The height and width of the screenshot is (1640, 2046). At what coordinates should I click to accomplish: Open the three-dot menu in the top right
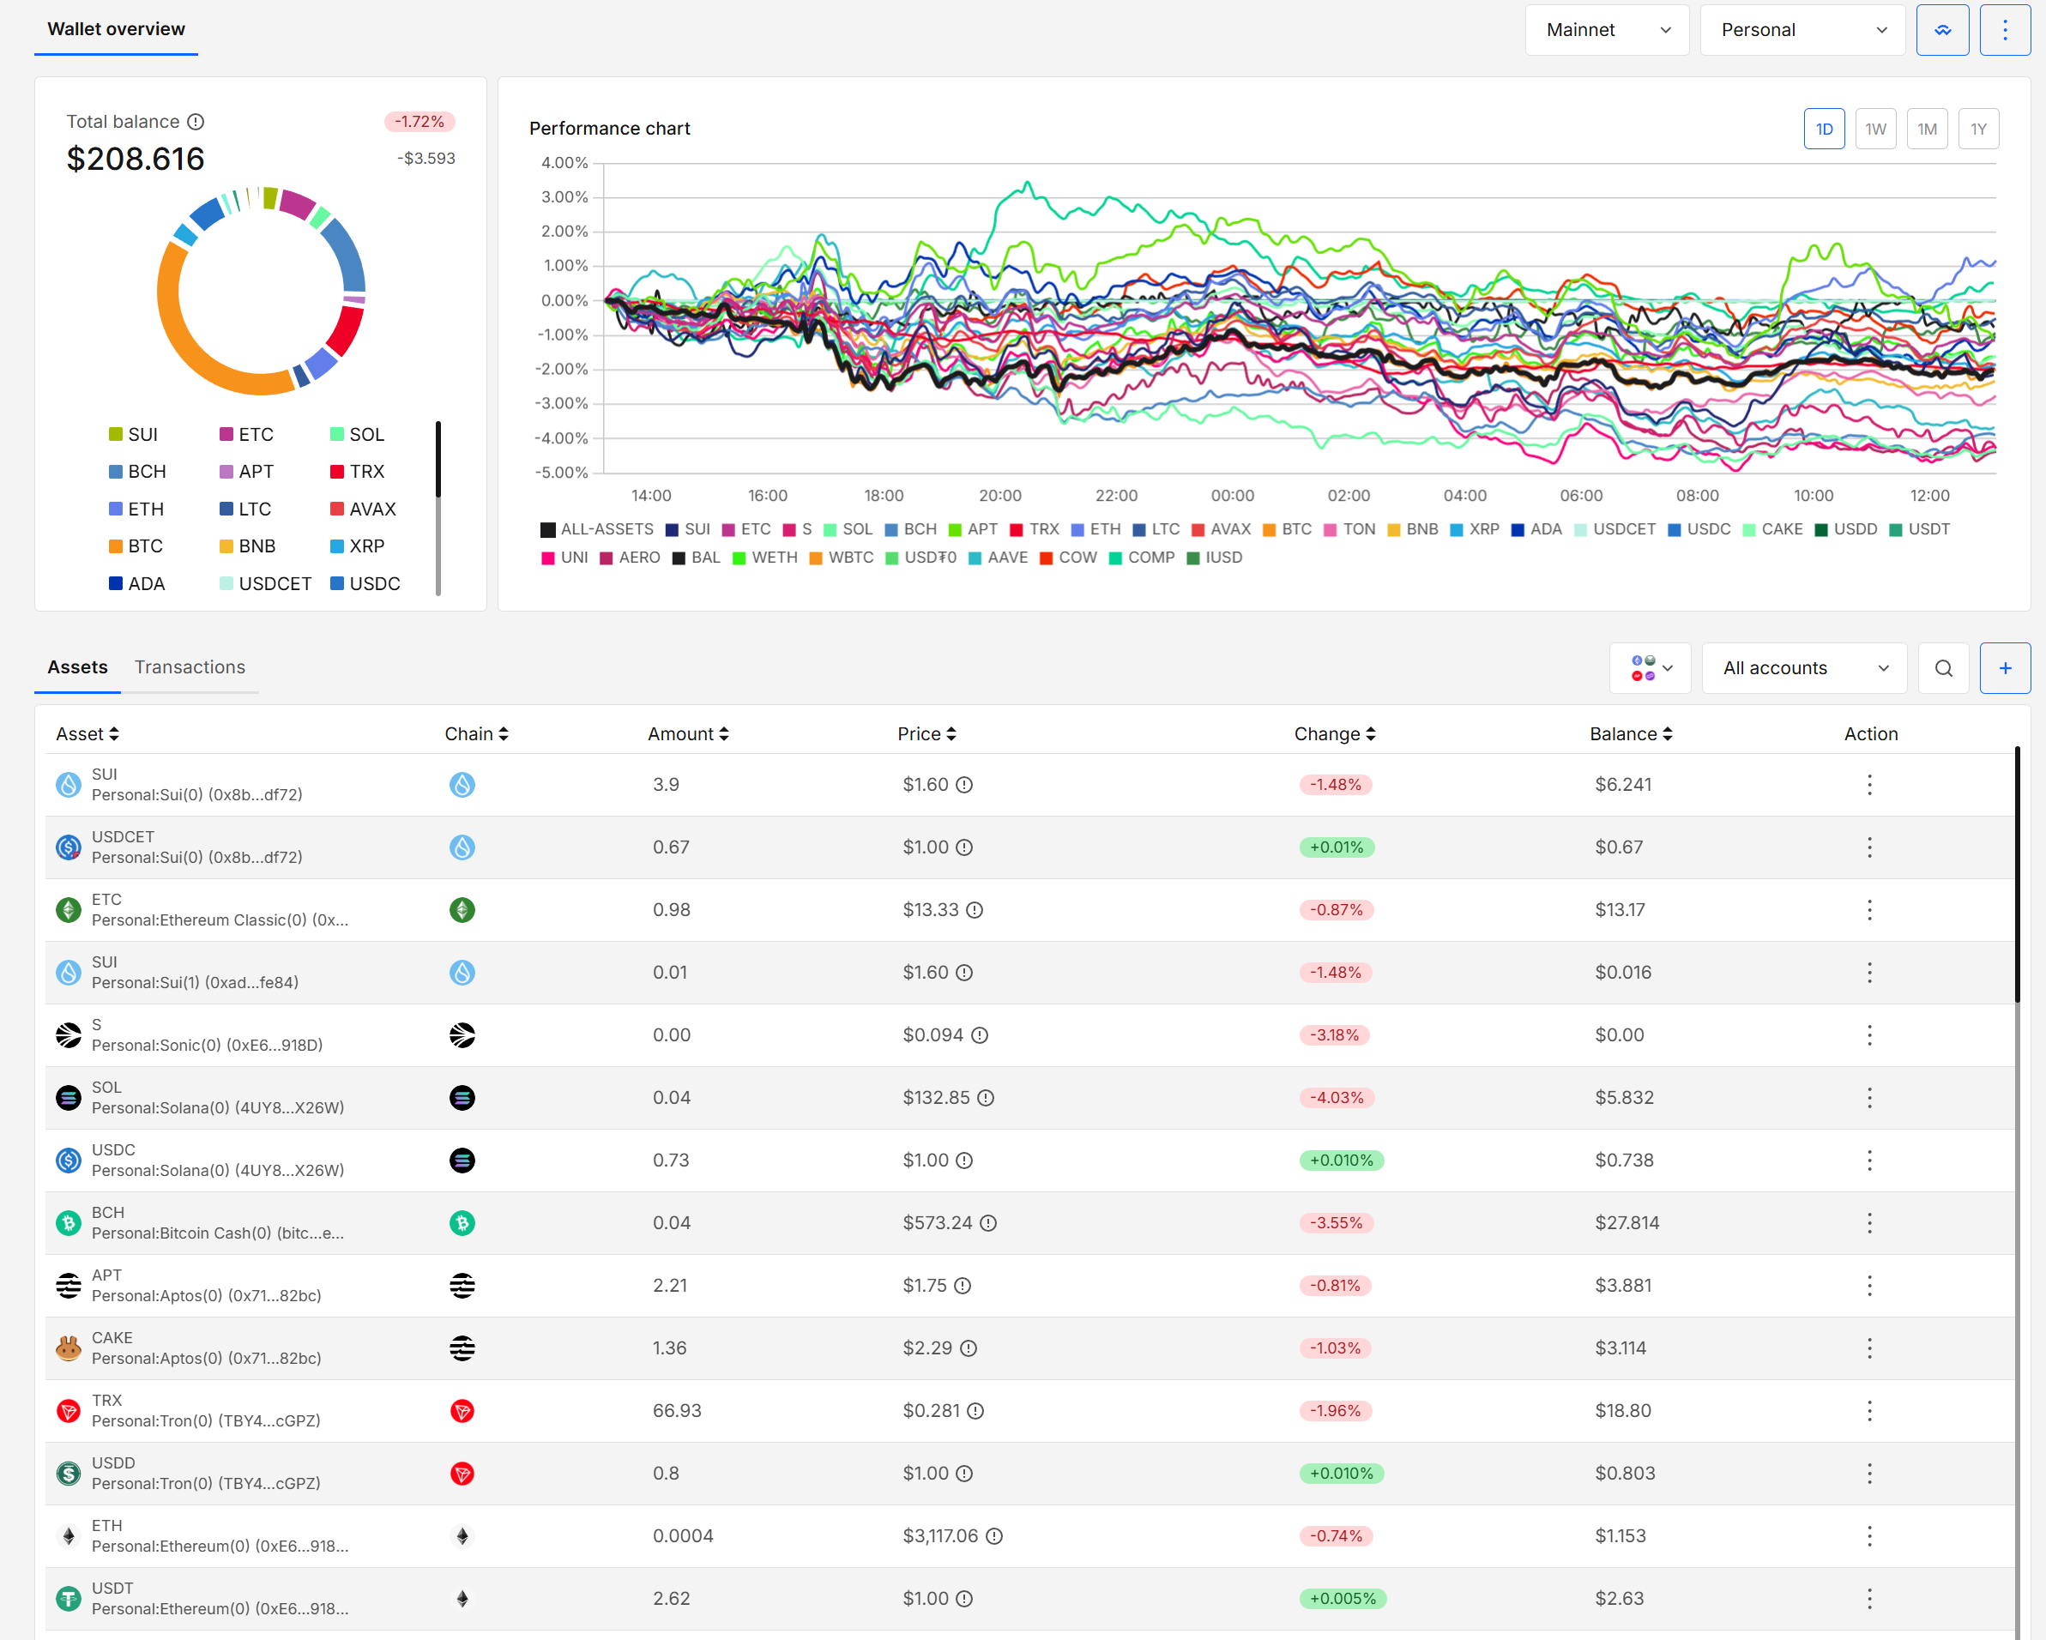[2005, 29]
